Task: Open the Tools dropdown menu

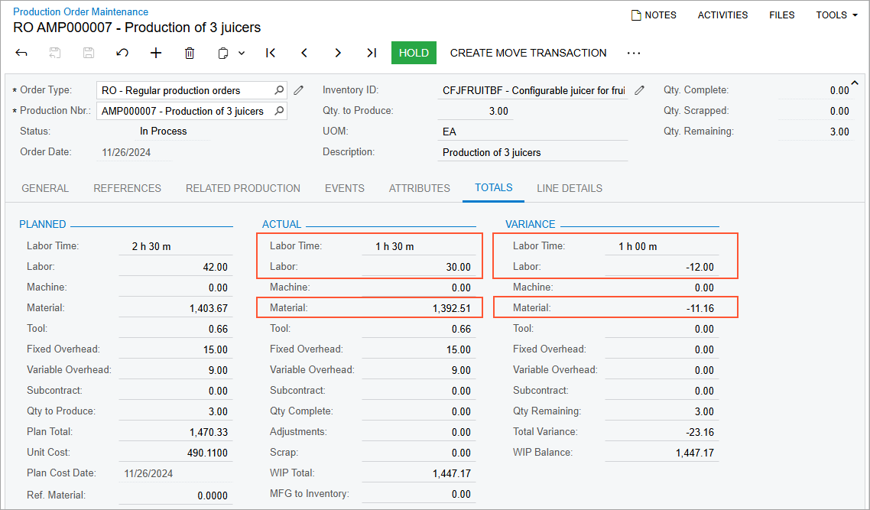Action: [836, 15]
